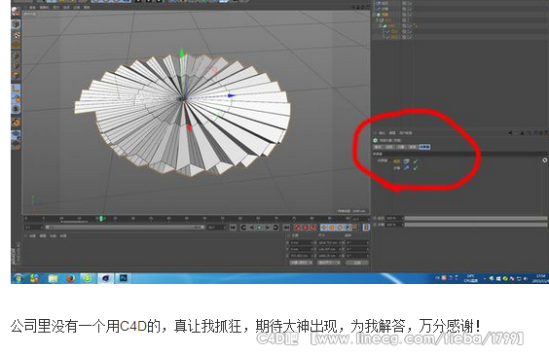Viewport: 549px width, 355px height.
Task: Select Texture mode checkerboard icon
Action: [x=17, y=34]
